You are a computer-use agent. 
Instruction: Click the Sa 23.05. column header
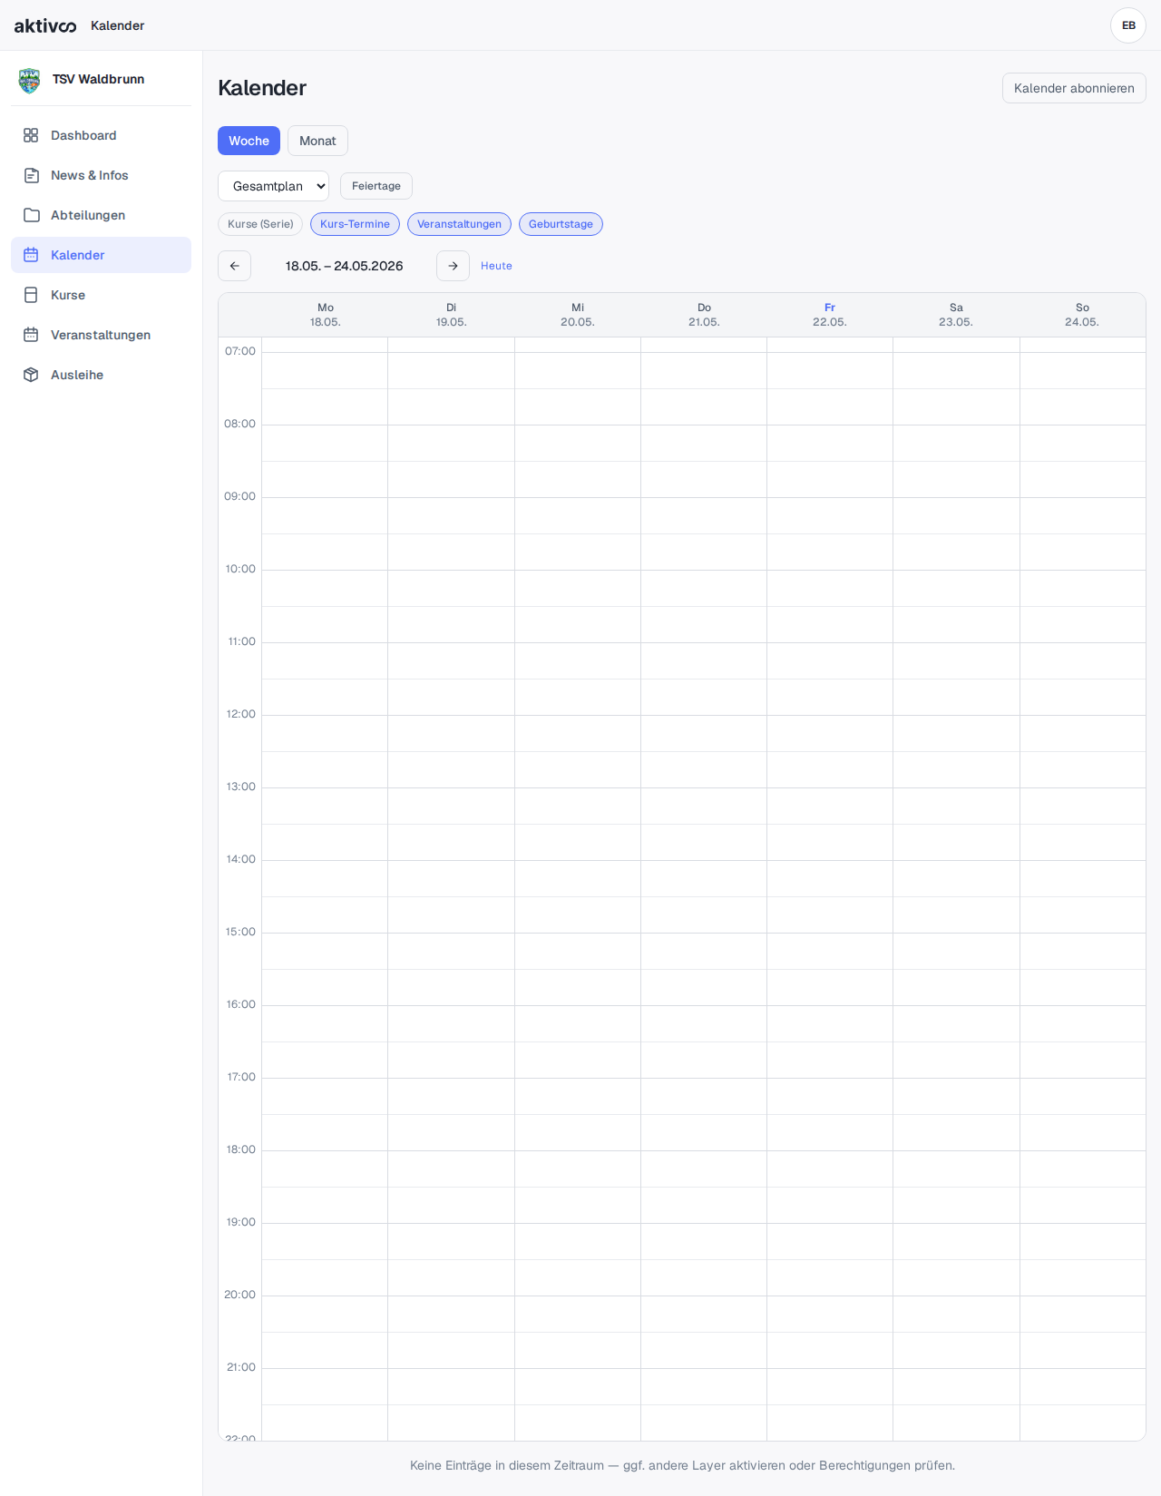click(956, 315)
